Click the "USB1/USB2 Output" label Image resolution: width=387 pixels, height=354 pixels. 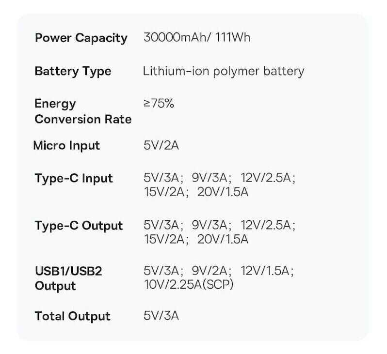68,278
